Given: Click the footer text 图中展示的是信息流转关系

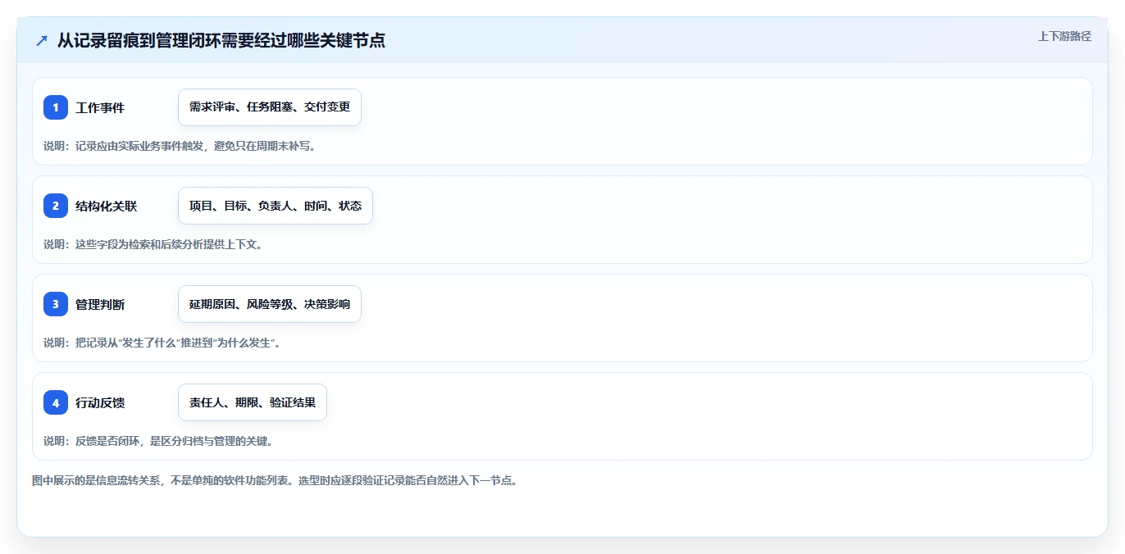Looking at the screenshot, I should coord(275,480).
